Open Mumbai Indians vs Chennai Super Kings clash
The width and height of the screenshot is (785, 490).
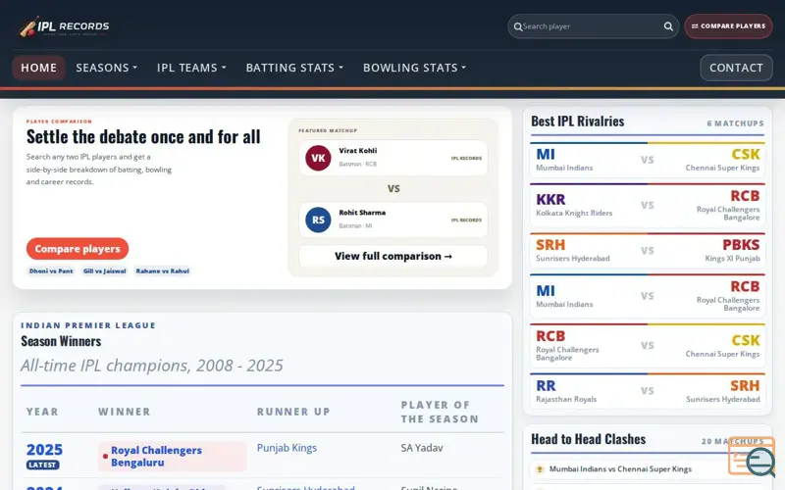pyautogui.click(x=620, y=469)
